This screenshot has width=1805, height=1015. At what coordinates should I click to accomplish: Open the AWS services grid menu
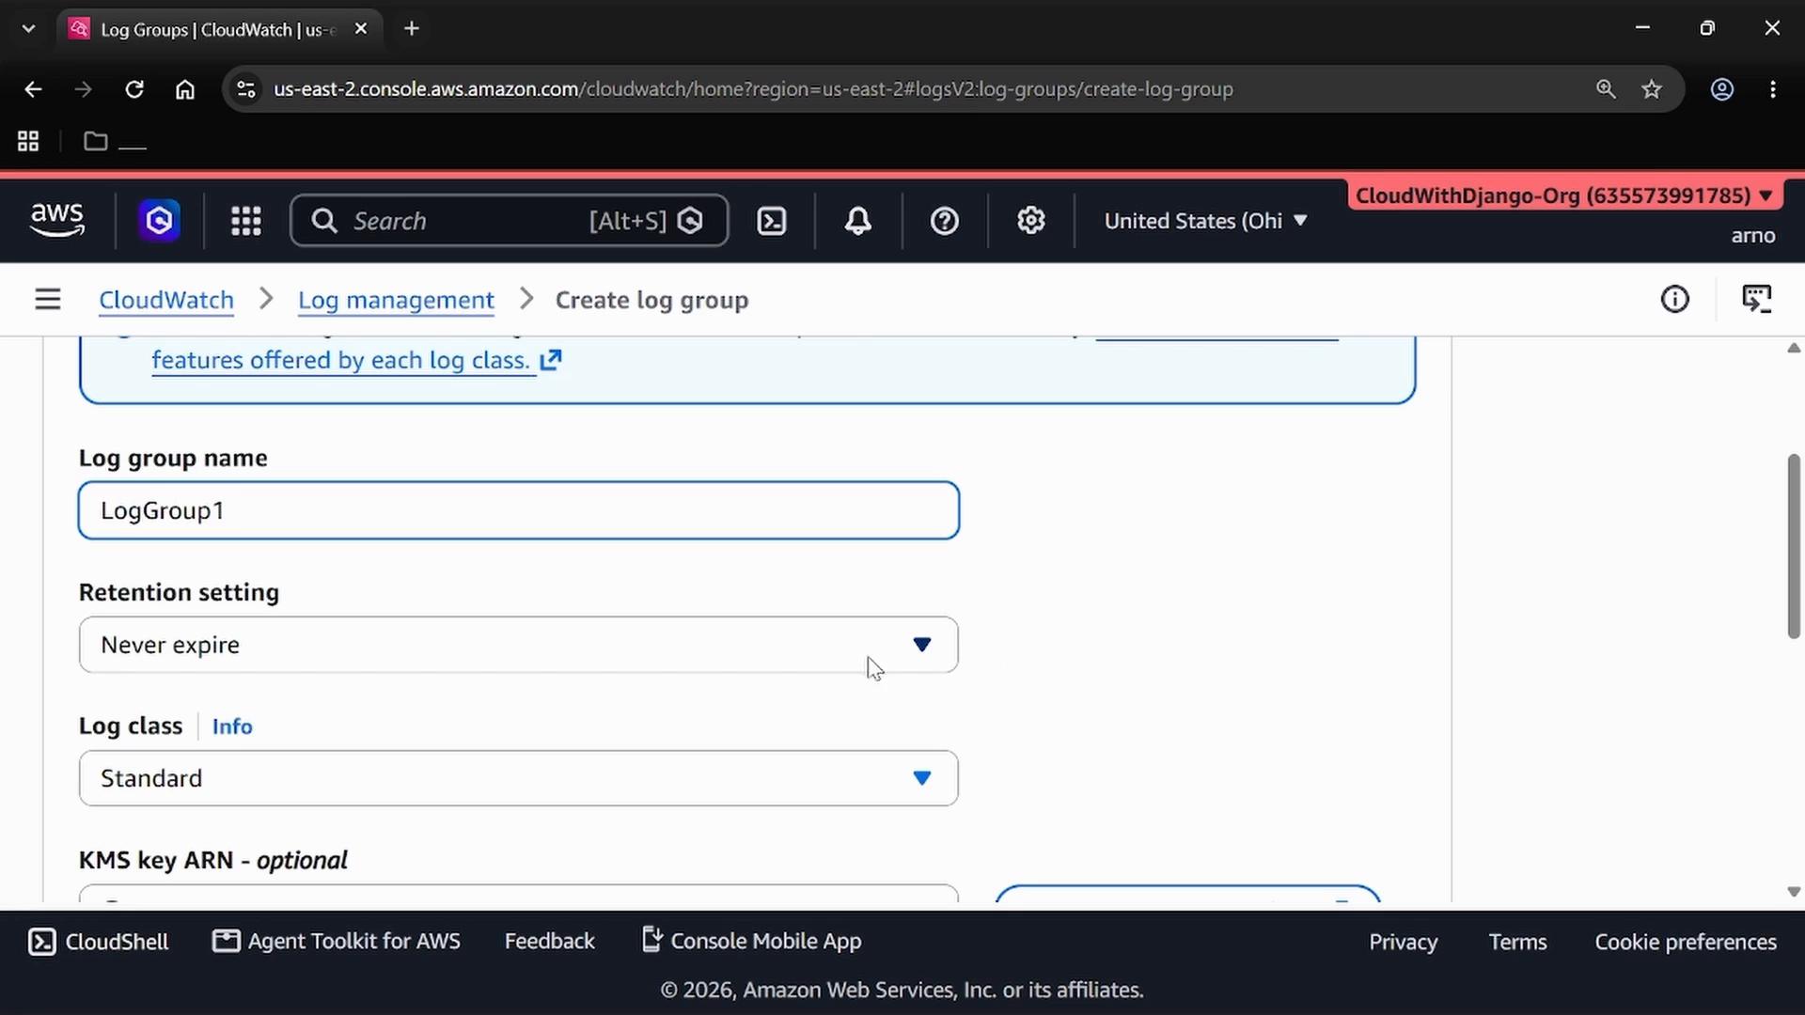[x=246, y=221]
